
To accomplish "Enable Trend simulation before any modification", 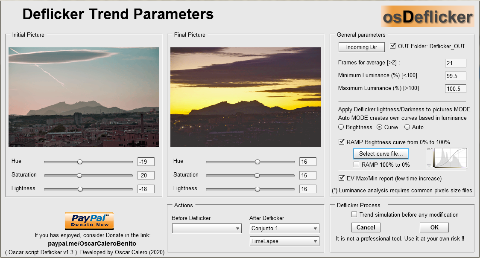I will (354, 214).
